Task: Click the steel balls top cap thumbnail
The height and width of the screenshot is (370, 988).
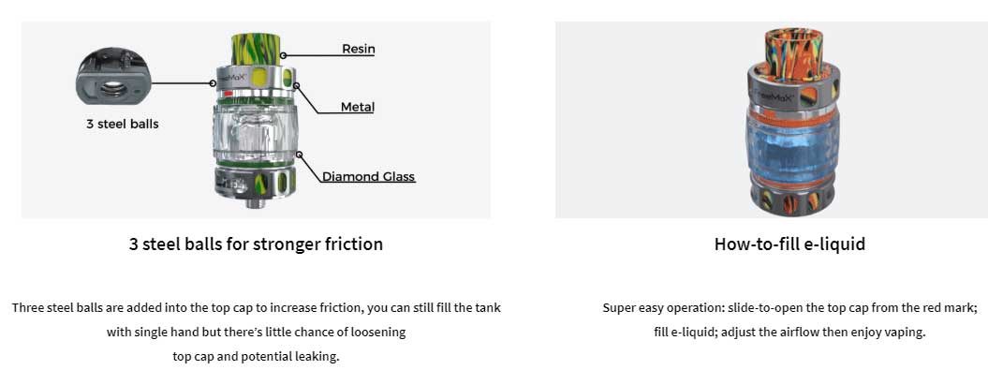Action: [x=114, y=76]
